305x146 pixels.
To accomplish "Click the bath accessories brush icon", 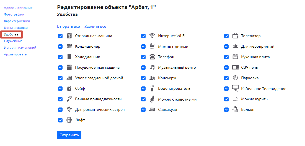I will click(69, 99).
